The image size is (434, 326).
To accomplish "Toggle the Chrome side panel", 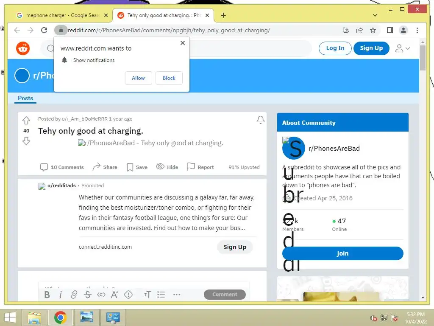I will pyautogui.click(x=390, y=30).
